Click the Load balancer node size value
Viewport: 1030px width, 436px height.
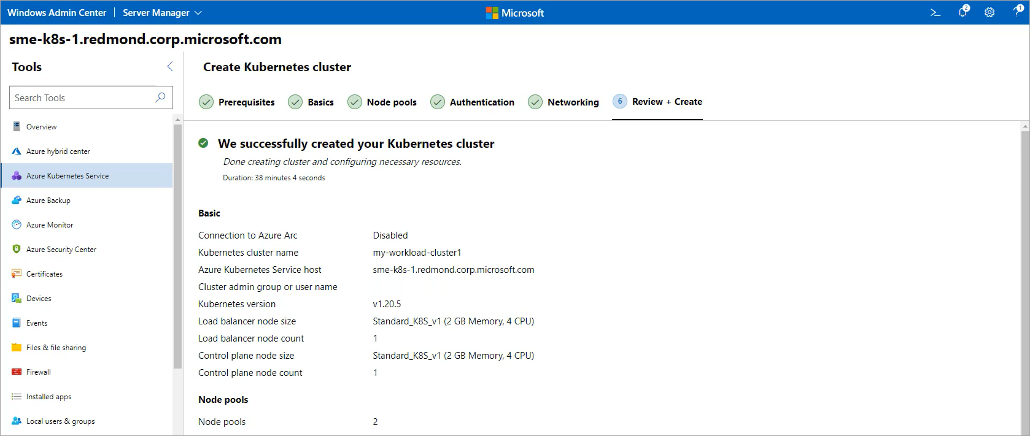point(454,321)
